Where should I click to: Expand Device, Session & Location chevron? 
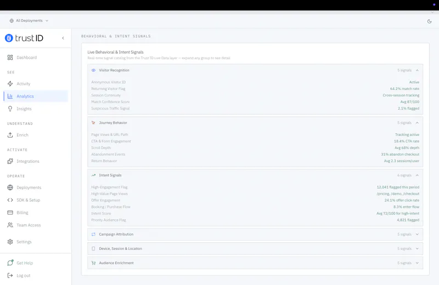pos(417,249)
